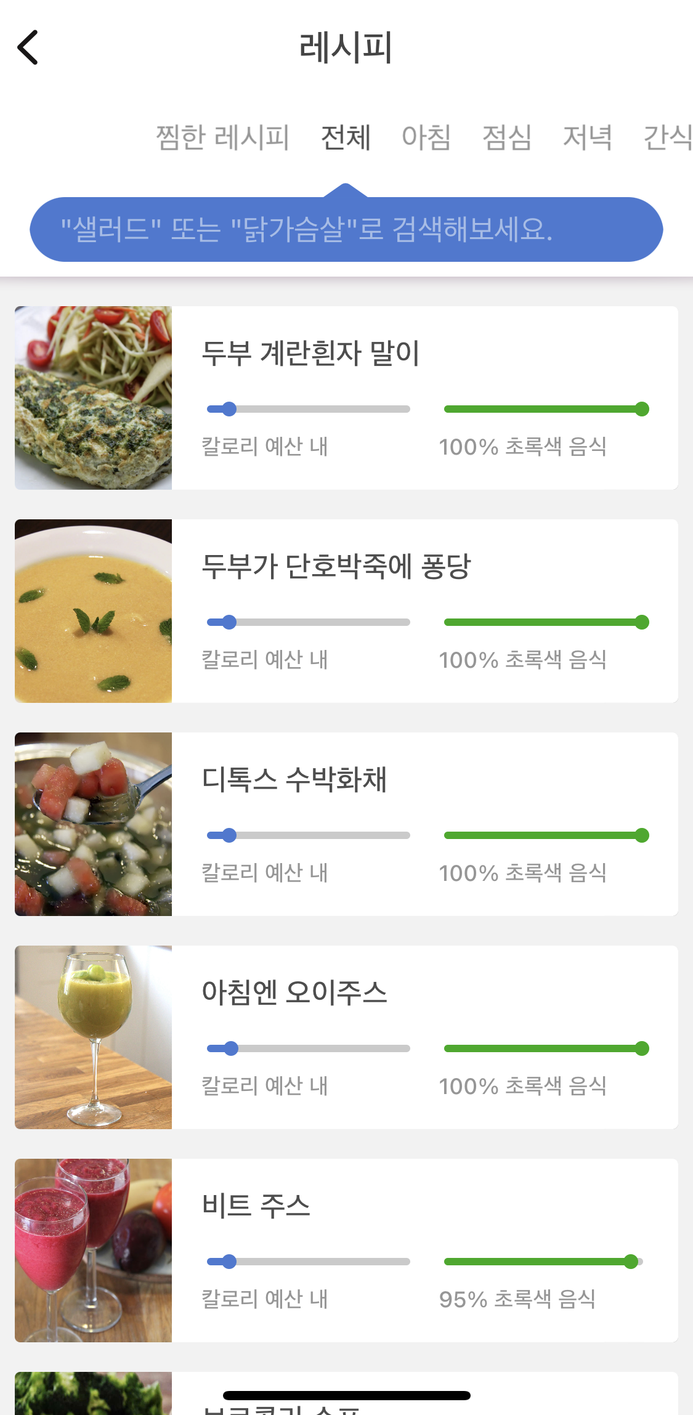Screen dimensions: 693x1415
Task: Open the 저녁 recipes tab
Action: 588,137
